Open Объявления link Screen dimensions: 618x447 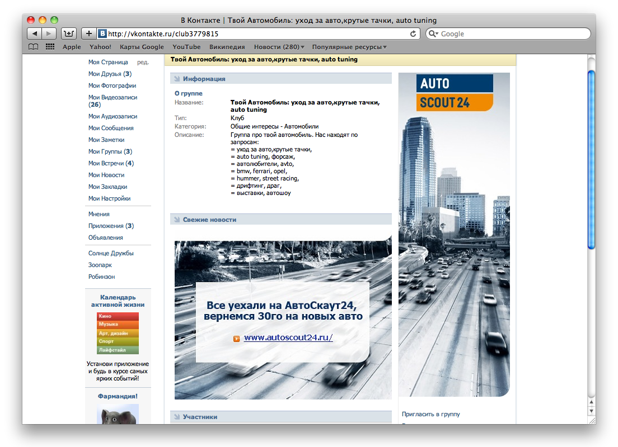coord(106,237)
